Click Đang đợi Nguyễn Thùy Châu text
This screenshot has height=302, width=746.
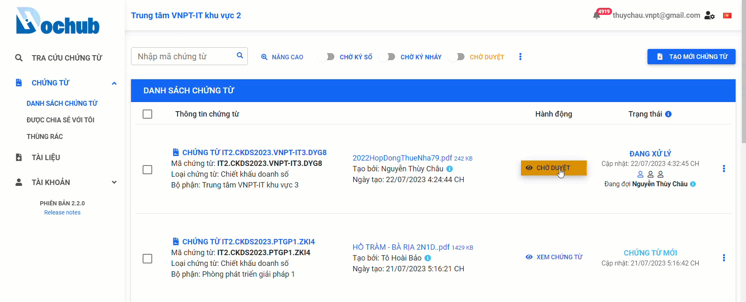(646, 184)
